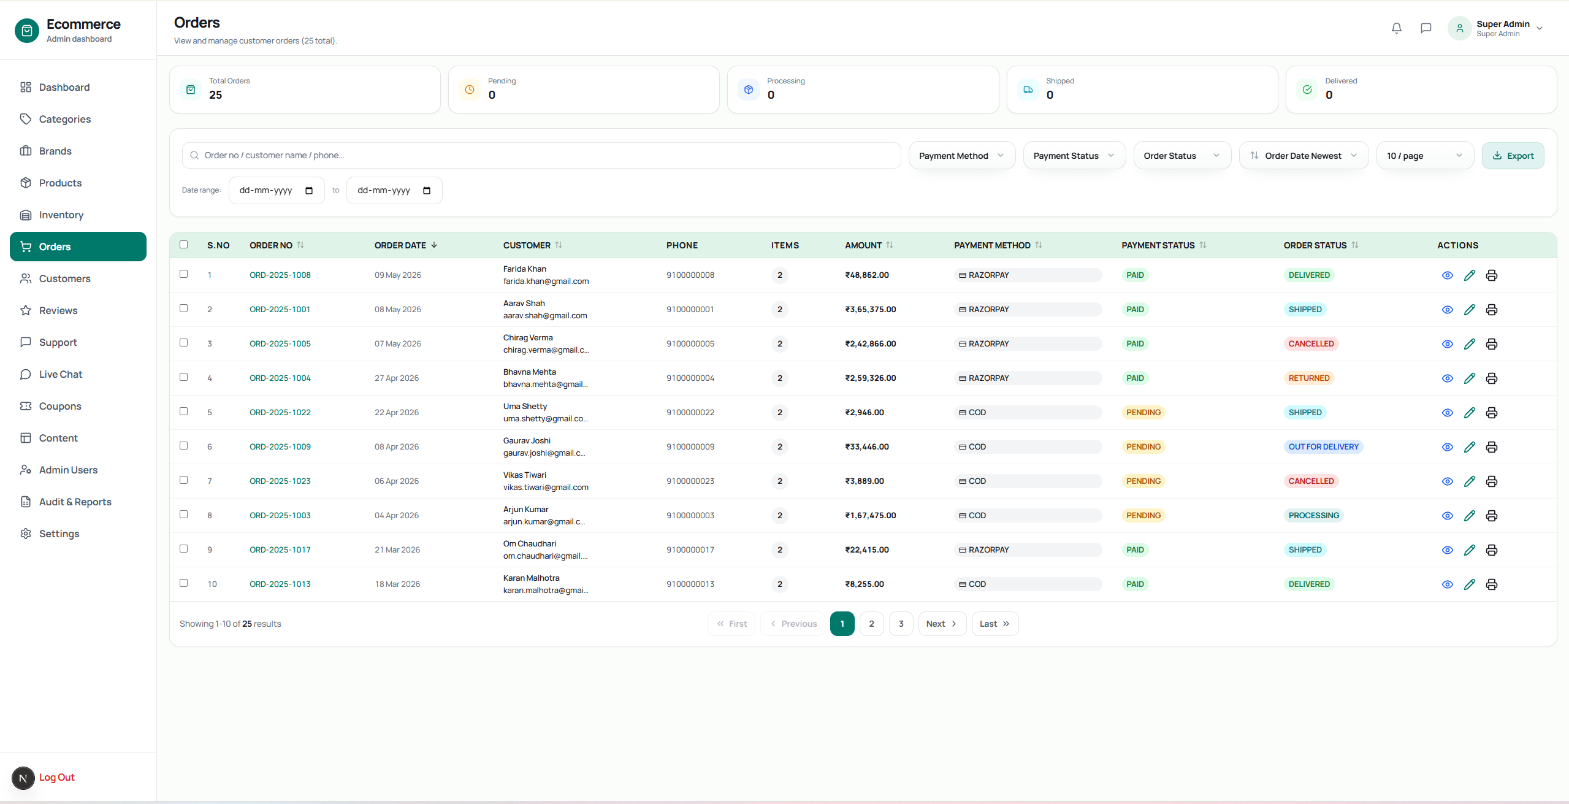Jump to the Last page
The height and width of the screenshot is (804, 1569).
coord(994,624)
